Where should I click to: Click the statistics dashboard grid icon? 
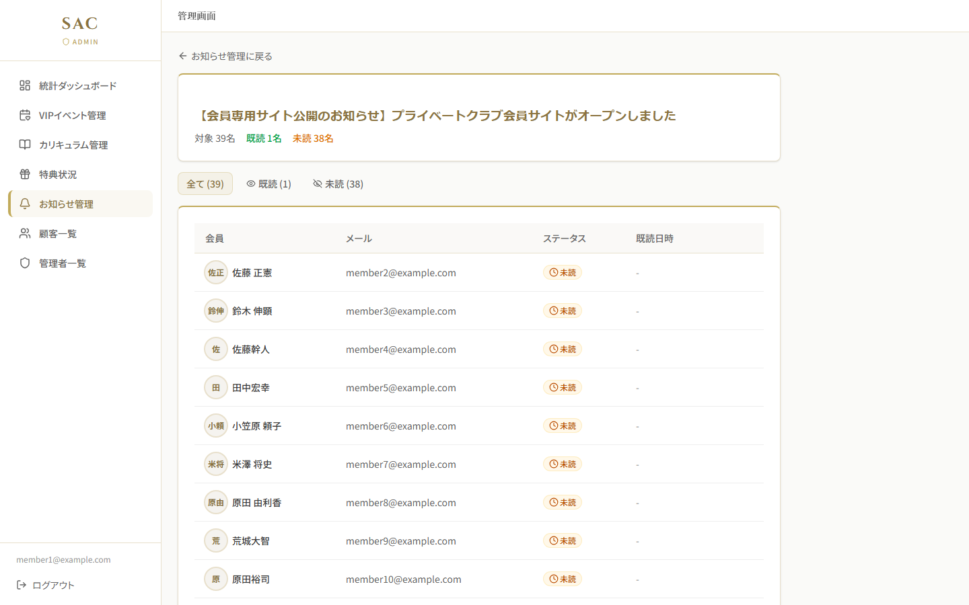tap(25, 85)
